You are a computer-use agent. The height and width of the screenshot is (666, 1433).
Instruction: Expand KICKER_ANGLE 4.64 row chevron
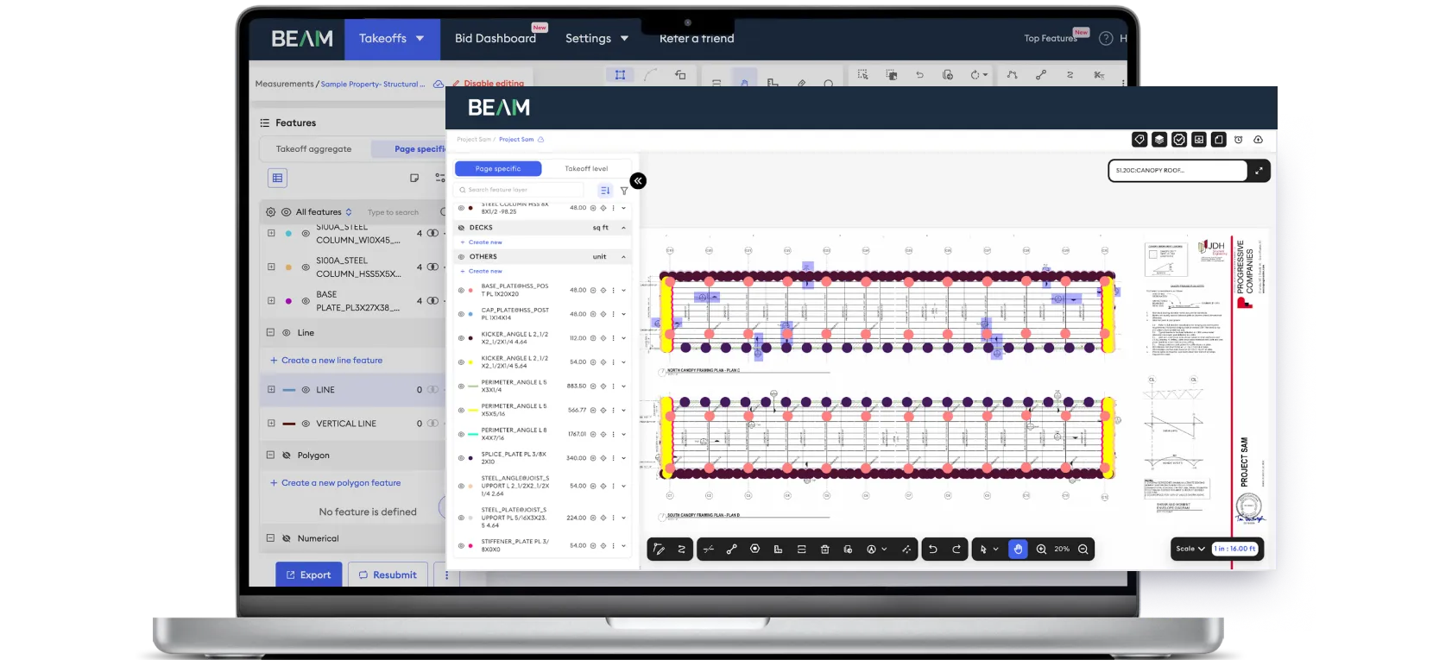click(623, 339)
